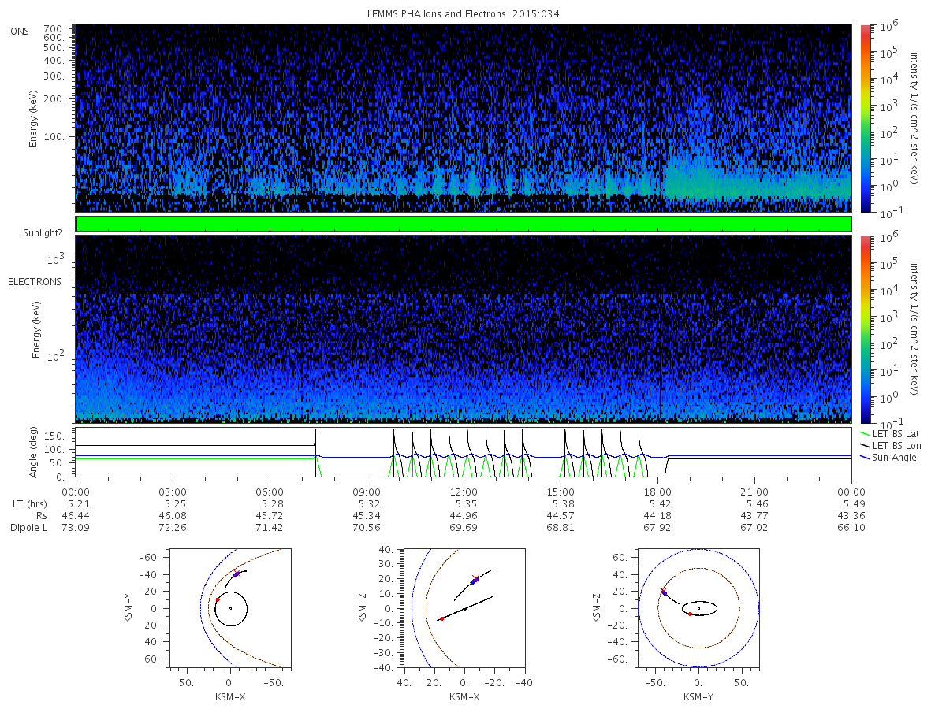Click the KSM-X versus KSM-Y orbit plot
The width and height of the screenshot is (946, 709).
click(x=229, y=607)
